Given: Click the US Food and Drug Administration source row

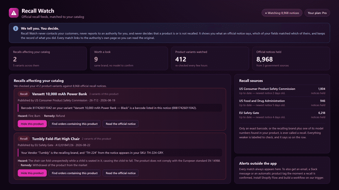Looking at the screenshot, I should click(x=282, y=103).
